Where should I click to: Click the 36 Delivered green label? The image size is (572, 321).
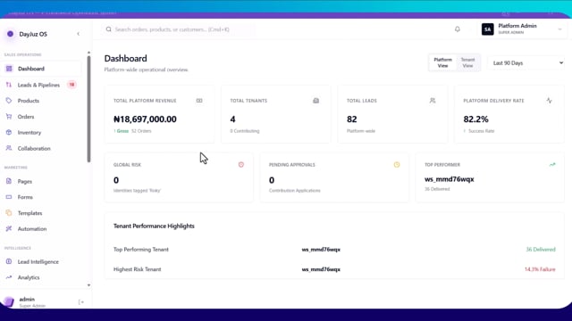coord(541,250)
